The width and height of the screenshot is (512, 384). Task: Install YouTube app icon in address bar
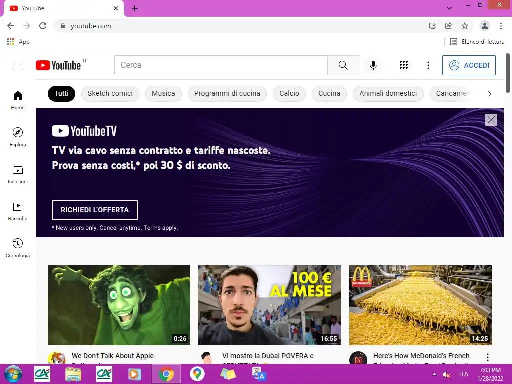(432, 26)
